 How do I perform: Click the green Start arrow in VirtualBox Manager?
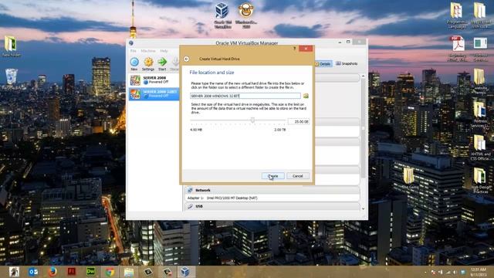(x=162, y=64)
